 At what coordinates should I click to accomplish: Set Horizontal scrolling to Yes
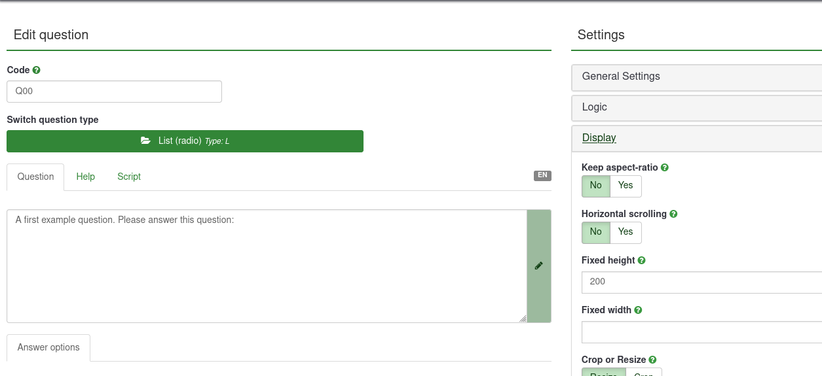pyautogui.click(x=626, y=232)
